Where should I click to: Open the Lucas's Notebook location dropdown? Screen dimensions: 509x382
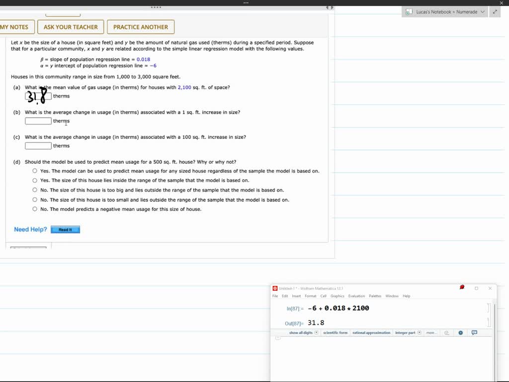tap(482, 12)
